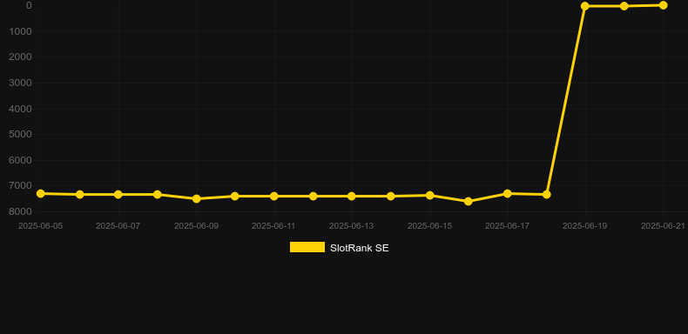The width and height of the screenshot is (688, 334).
Task: Click the 1000 y-axis label
Action: tap(20, 31)
